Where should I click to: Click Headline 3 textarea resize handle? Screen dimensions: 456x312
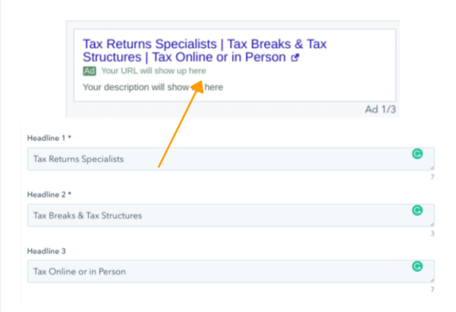click(x=432, y=281)
